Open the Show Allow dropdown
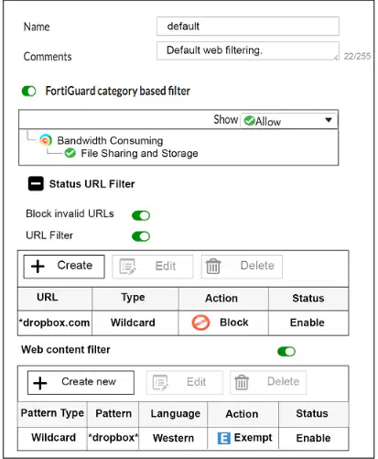The height and width of the screenshot is (459, 378). coord(289,120)
